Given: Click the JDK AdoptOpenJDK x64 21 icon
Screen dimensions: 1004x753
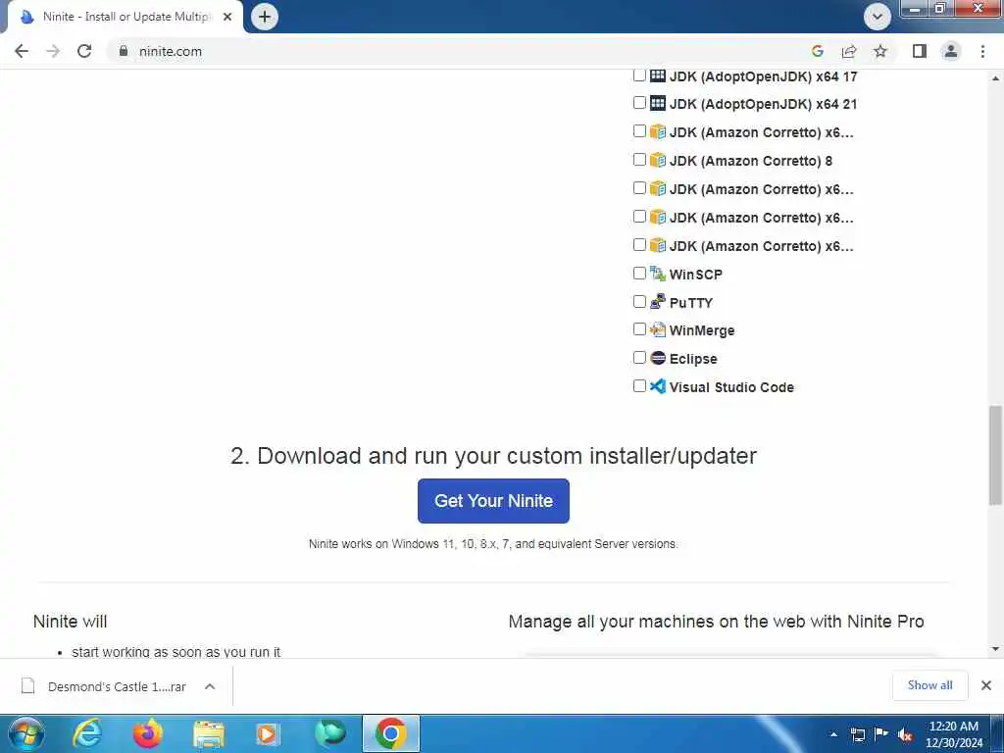Looking at the screenshot, I should [658, 103].
